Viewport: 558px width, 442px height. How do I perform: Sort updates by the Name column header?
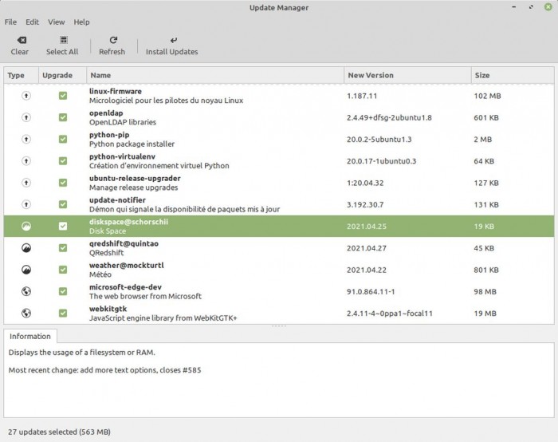(x=214, y=75)
